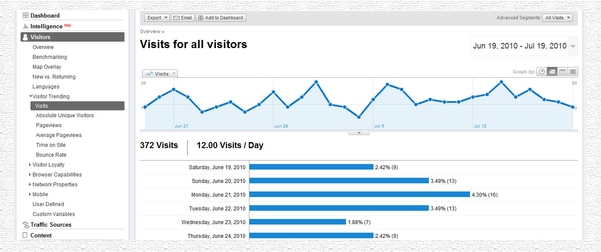Select the graph-by-day icon

click(x=552, y=71)
